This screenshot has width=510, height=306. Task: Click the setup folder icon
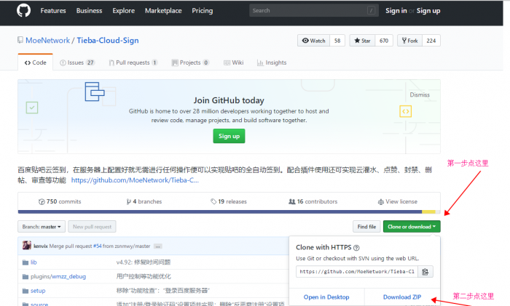click(25, 290)
